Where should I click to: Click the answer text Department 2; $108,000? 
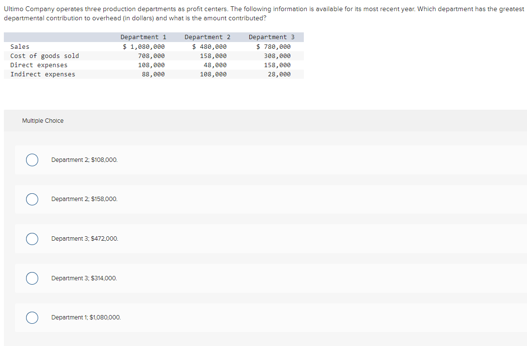coord(85,159)
